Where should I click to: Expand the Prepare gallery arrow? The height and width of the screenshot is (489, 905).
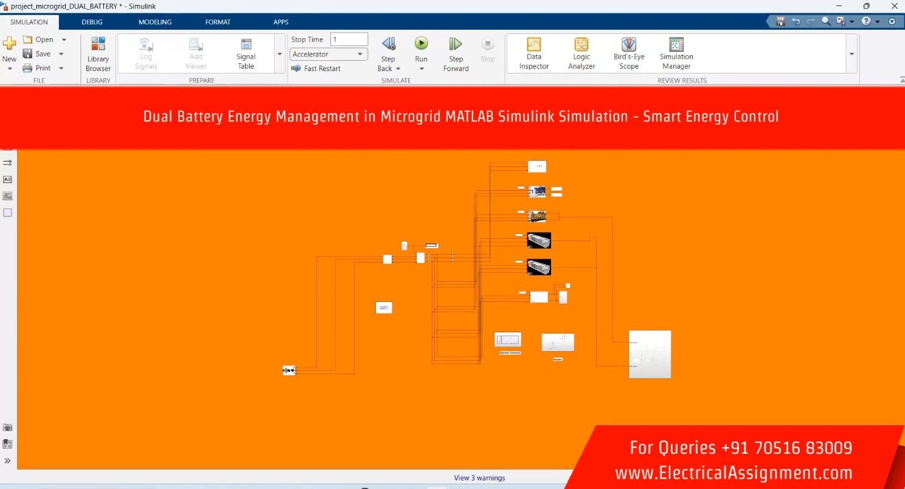[x=280, y=54]
